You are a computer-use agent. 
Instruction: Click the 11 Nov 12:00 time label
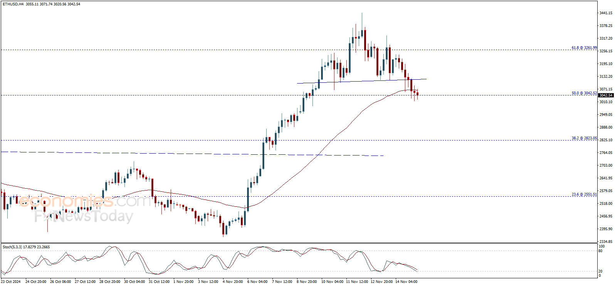click(x=357, y=282)
